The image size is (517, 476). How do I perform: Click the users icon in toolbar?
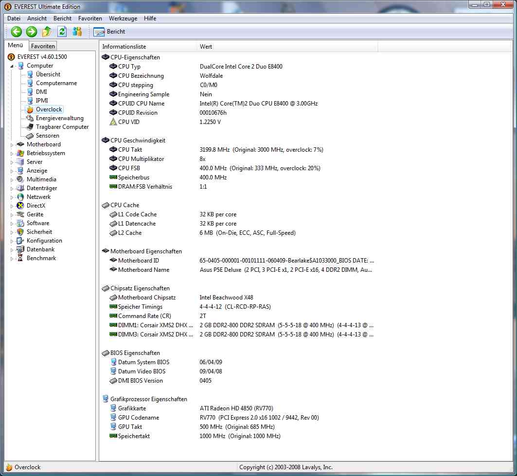[77, 32]
